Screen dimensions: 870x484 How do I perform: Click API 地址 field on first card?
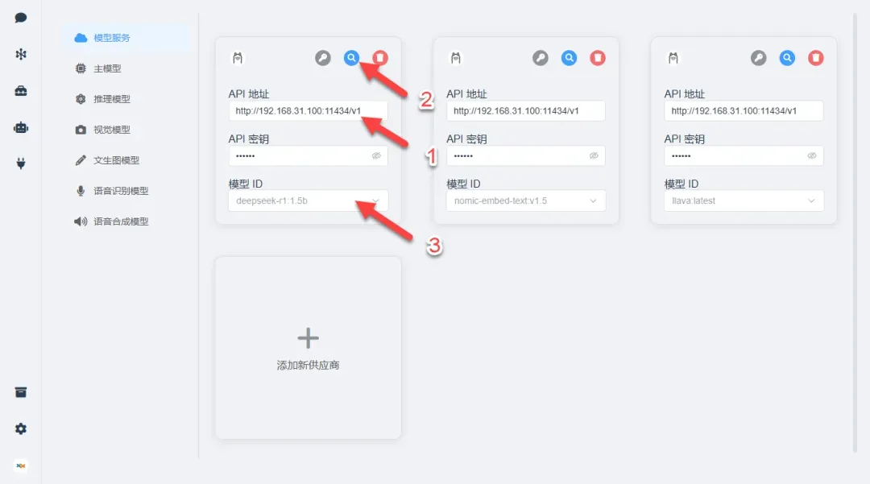click(308, 111)
